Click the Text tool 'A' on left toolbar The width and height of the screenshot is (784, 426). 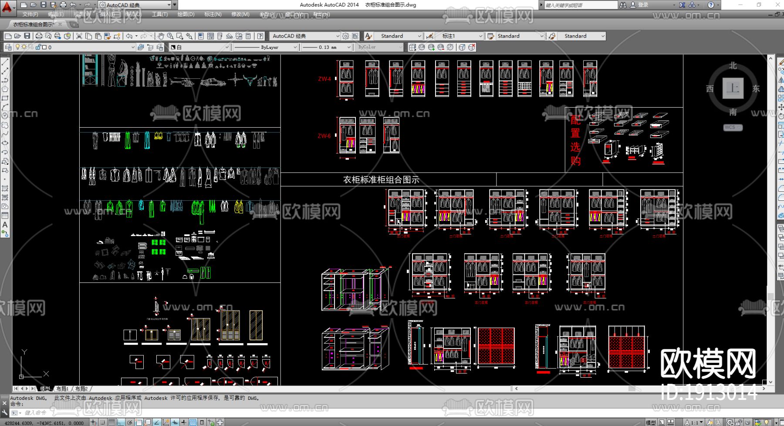pyautogui.click(x=5, y=225)
